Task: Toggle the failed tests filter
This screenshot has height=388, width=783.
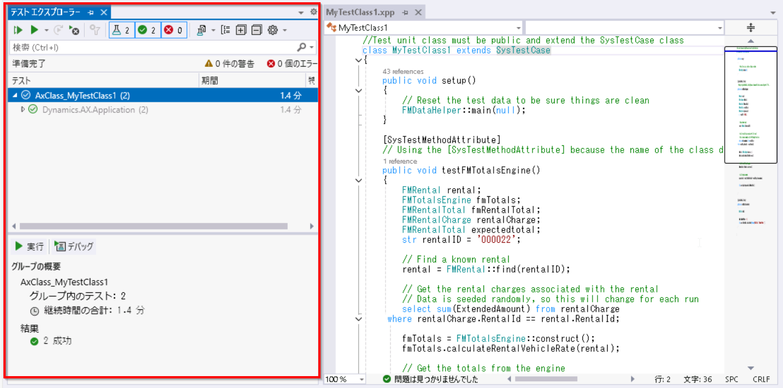Action: click(174, 30)
